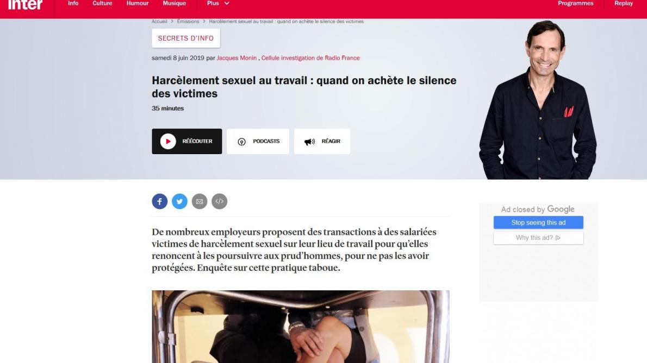This screenshot has width=647, height=363.
Task: Expand the Plus dropdown menu
Action: click(218, 3)
